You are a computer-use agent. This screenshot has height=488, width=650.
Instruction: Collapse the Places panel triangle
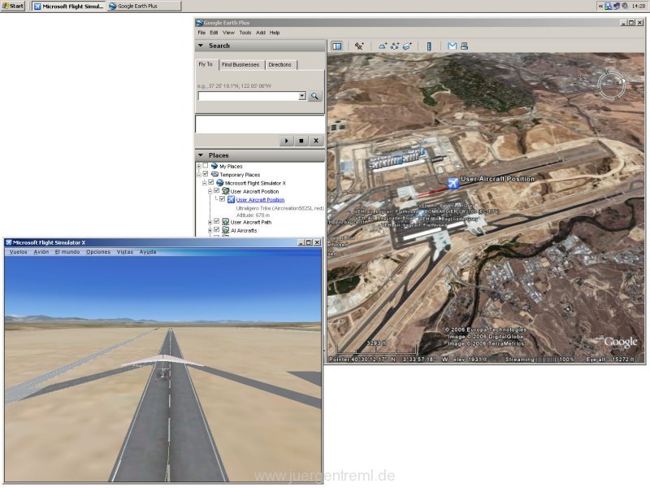201,155
